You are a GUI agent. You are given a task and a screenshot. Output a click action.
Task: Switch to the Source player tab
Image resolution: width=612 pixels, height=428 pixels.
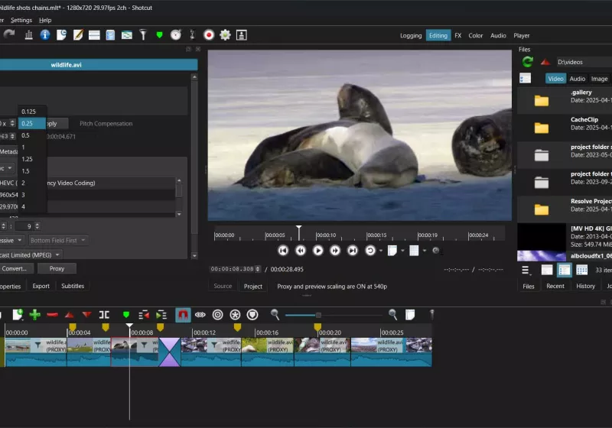(x=223, y=286)
